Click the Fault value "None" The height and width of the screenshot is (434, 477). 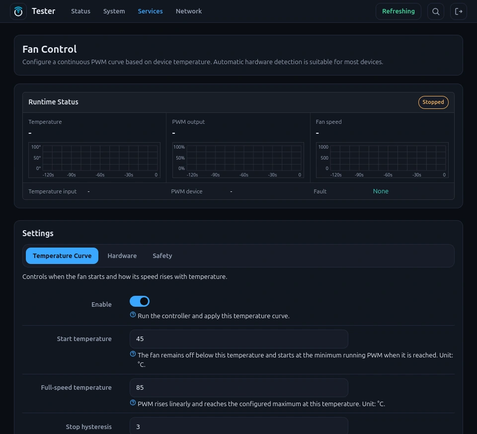pyautogui.click(x=381, y=191)
